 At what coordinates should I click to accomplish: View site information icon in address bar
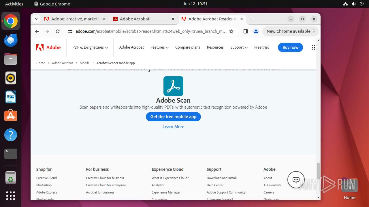tap(70, 31)
